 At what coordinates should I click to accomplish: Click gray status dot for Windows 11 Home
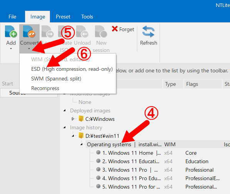click(x=98, y=152)
